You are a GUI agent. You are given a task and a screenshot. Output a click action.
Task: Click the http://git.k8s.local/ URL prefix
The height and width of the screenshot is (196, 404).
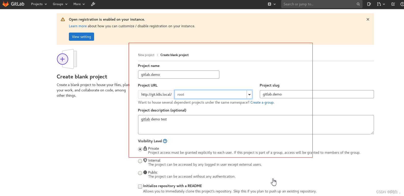tap(156, 94)
